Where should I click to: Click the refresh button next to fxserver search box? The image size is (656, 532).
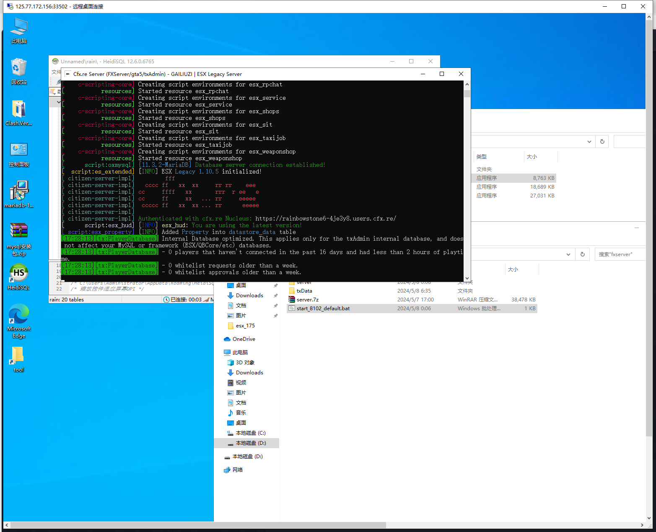(x=583, y=254)
